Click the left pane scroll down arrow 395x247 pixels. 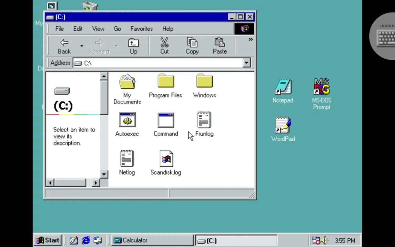pos(104,174)
